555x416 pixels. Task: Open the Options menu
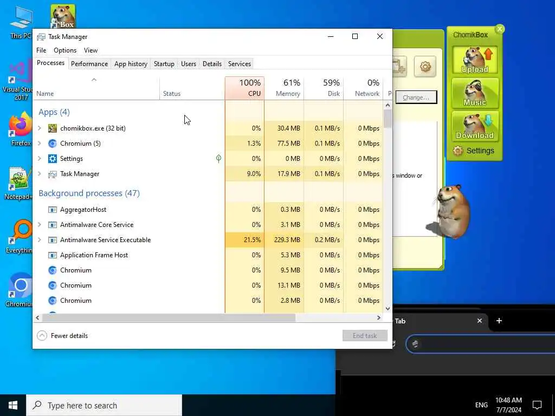click(x=65, y=50)
